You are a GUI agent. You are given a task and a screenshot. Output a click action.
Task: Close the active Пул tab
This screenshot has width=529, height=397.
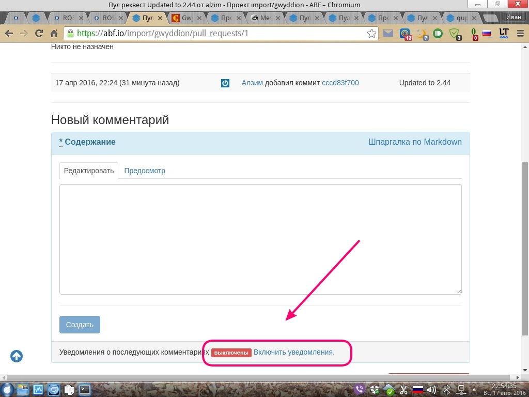coord(160,18)
